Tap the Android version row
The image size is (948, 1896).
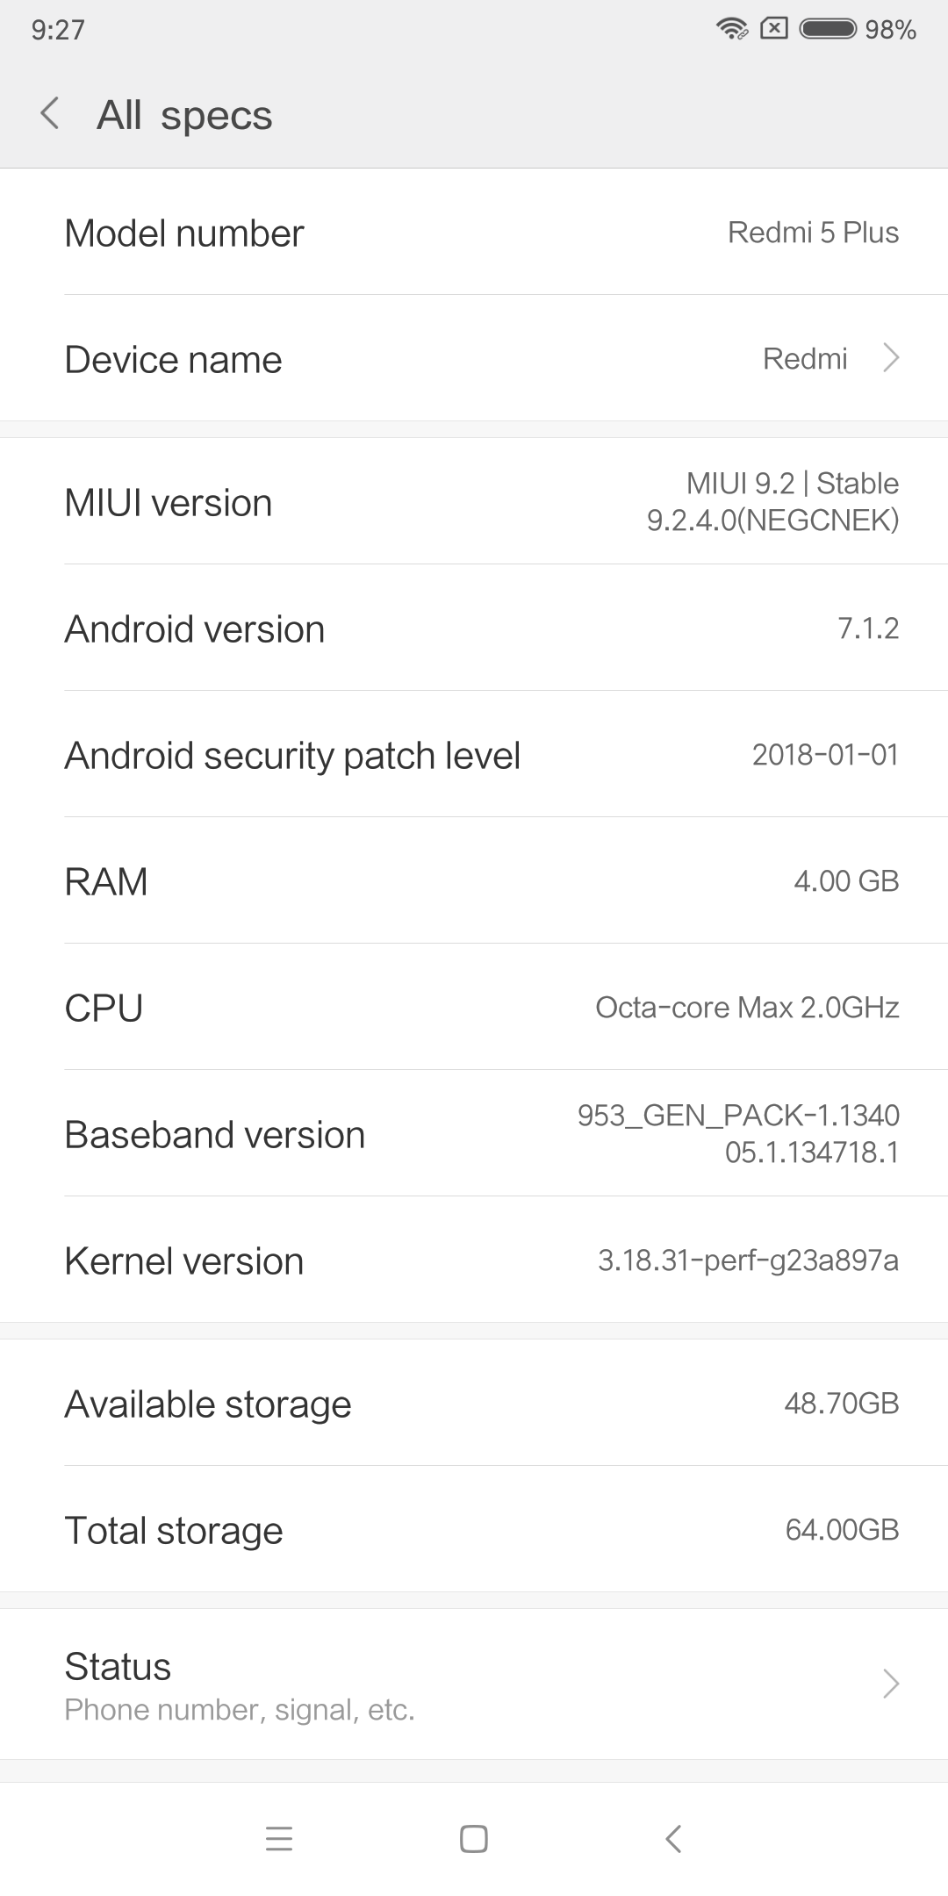474,628
